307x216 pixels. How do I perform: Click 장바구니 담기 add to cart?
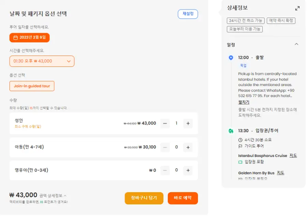144,198
